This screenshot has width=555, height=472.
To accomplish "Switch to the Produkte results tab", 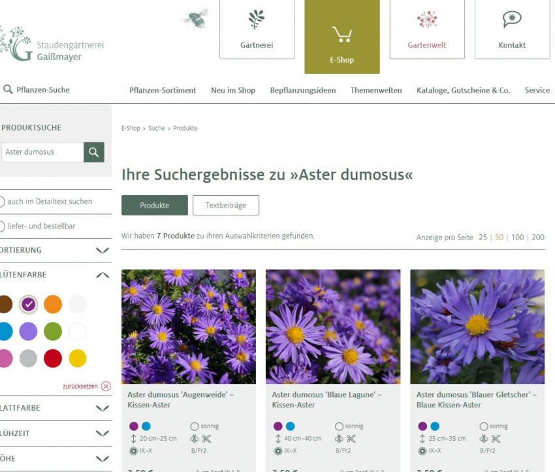I will coord(155,205).
